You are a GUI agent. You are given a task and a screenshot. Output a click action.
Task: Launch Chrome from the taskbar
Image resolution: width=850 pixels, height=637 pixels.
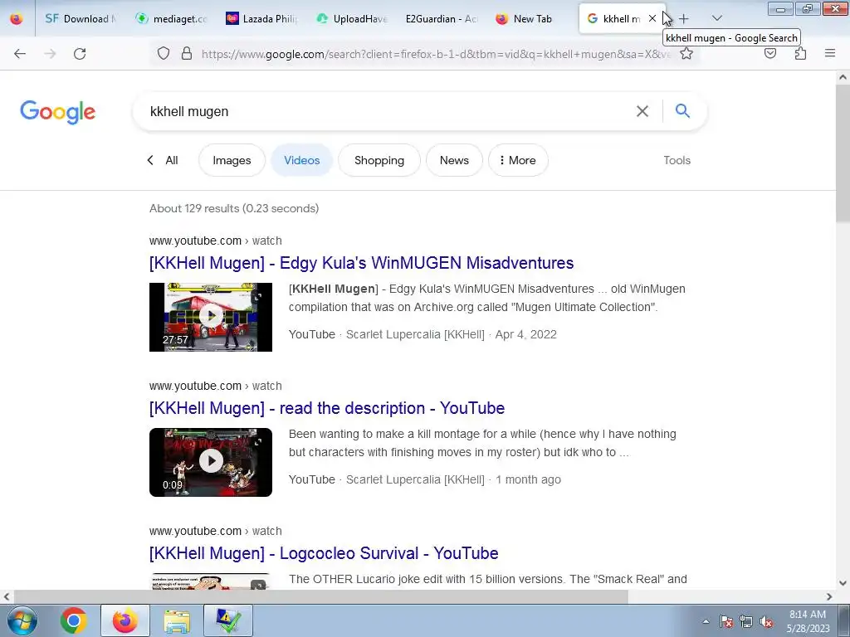click(74, 620)
